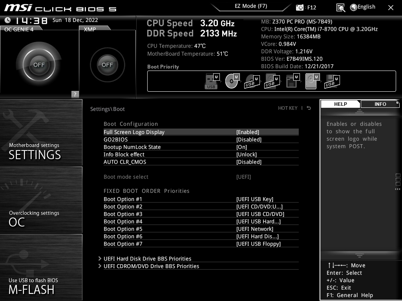Open Boot Option #2 UEFI CD/DVD value
Screen dimensions: 402x301
(x=259, y=207)
